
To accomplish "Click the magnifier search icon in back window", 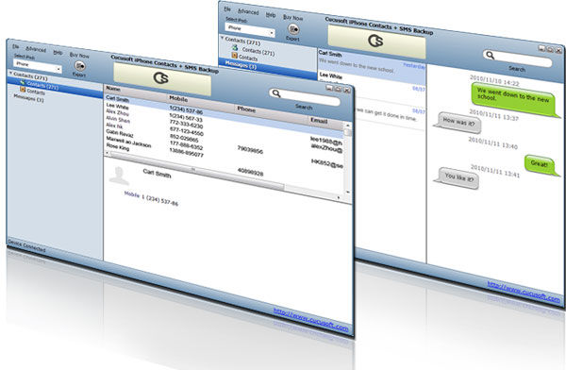I will tap(490, 55).
